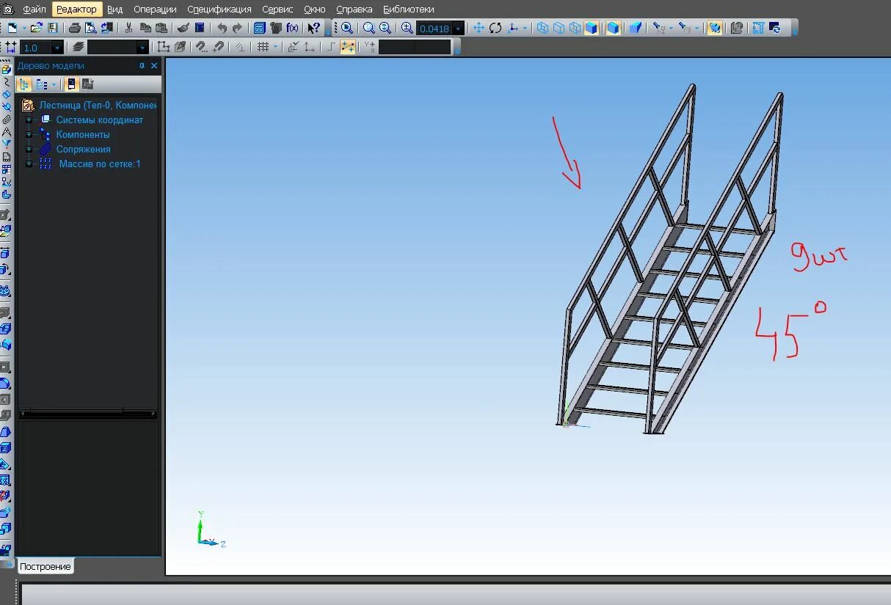Open the layer selection dropdown
This screenshot has height=605, width=891.
[142, 47]
